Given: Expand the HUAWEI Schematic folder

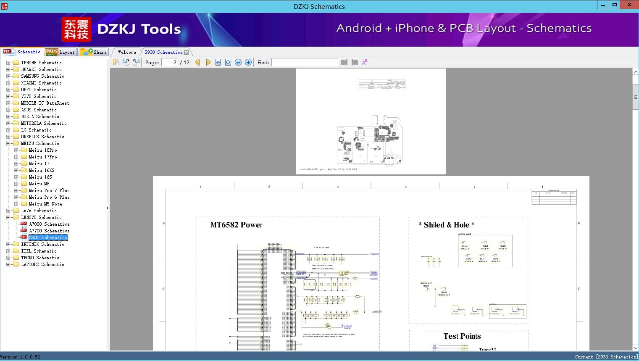Looking at the screenshot, I should (8, 69).
